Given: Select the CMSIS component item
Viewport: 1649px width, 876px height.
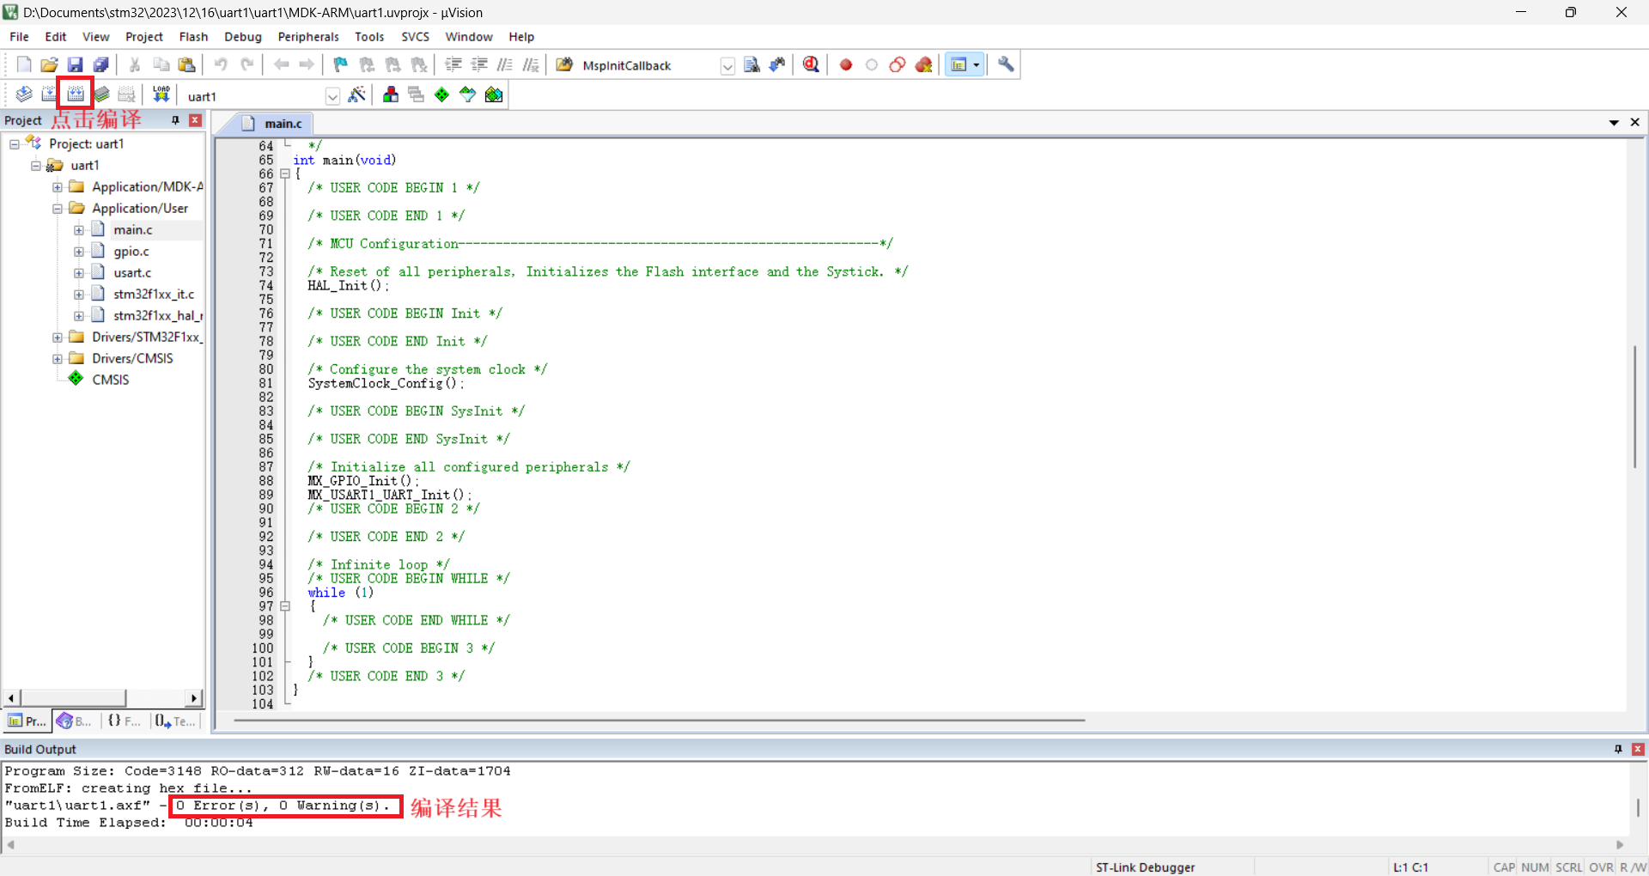Looking at the screenshot, I should coord(110,380).
